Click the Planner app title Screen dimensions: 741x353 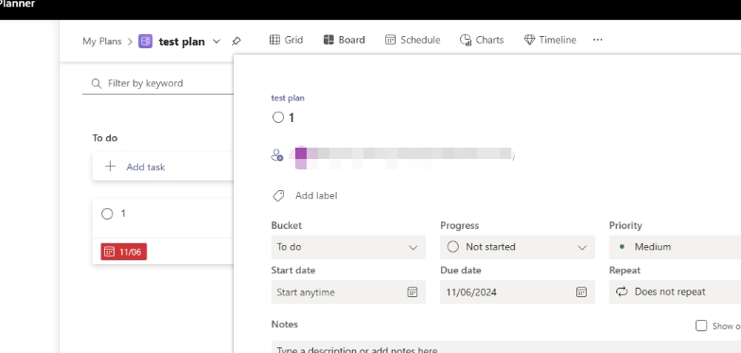(17, 4)
